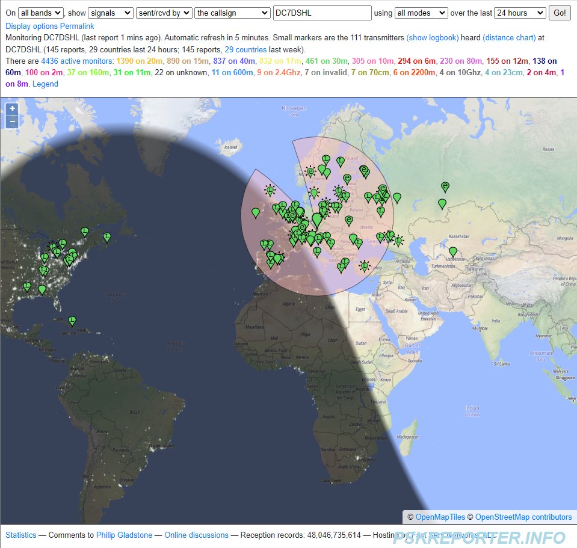Filter by '7 on 70cm' band link

370,72
